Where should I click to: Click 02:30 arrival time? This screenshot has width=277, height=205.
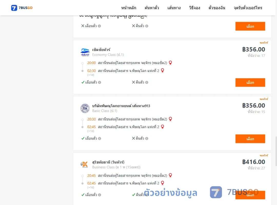[91, 71]
